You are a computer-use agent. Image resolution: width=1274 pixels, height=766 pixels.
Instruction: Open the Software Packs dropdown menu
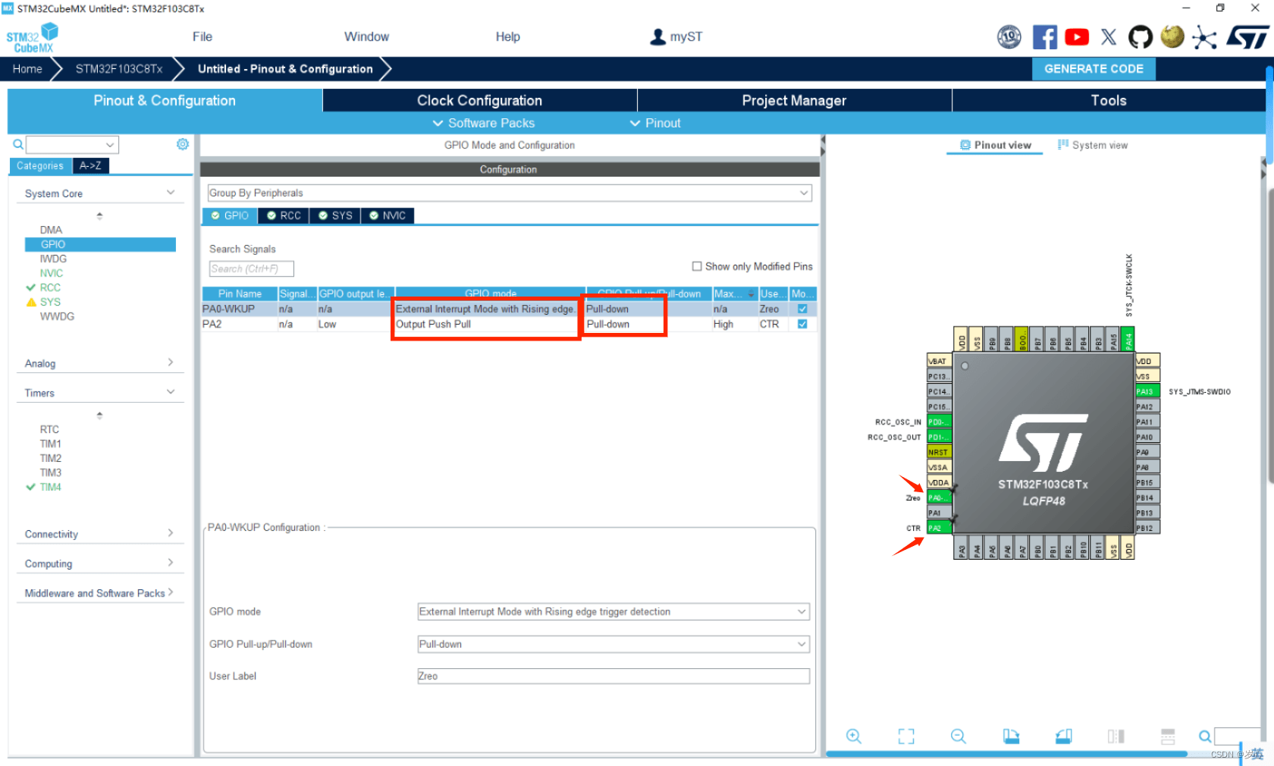483,123
